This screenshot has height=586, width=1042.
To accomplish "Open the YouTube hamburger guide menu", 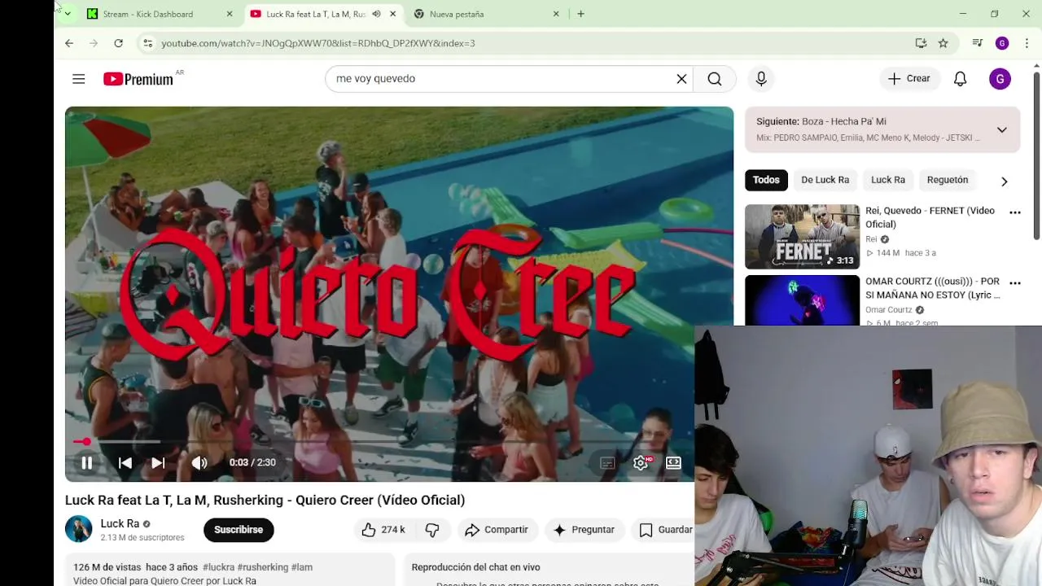I will 78,79.
